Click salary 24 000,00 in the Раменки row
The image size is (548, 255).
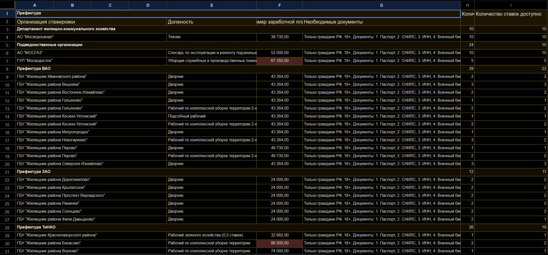click(280, 203)
